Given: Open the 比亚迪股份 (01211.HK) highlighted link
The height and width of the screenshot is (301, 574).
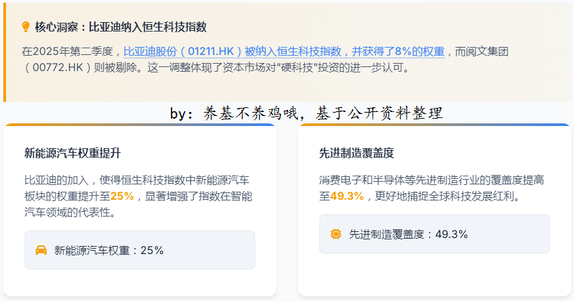Looking at the screenshot, I should [284, 52].
